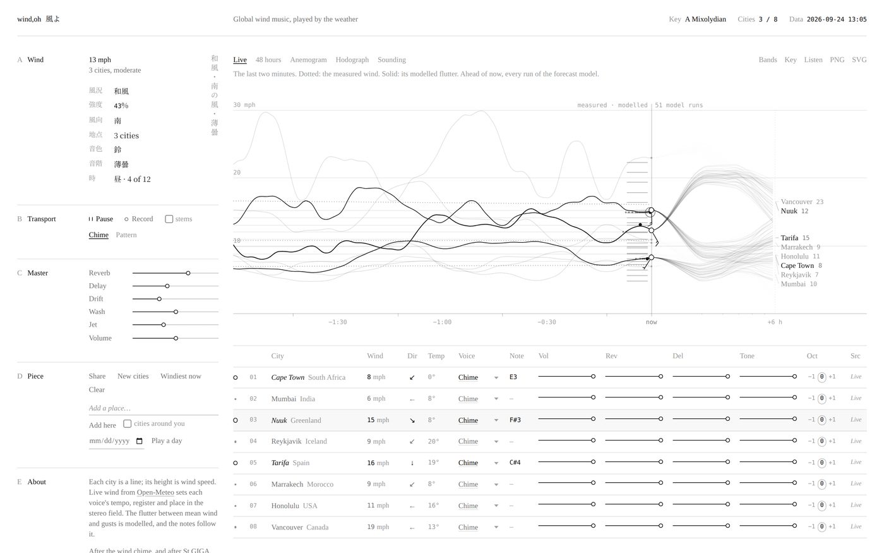Viewport: 884px width, 553px height.
Task: Open the date picker calendar icon
Action: pos(140,441)
